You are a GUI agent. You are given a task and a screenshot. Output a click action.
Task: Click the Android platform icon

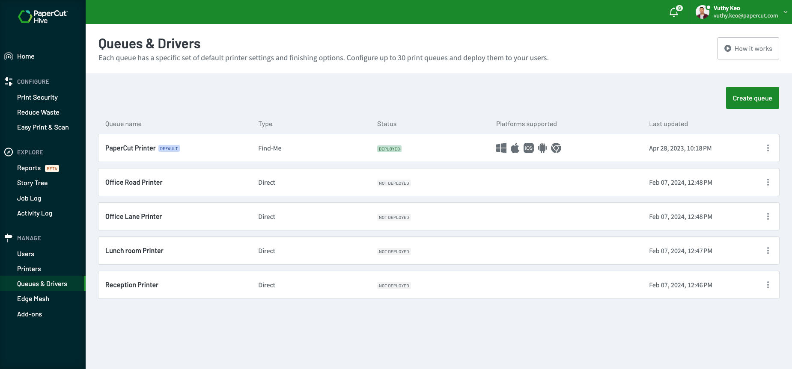click(x=542, y=148)
